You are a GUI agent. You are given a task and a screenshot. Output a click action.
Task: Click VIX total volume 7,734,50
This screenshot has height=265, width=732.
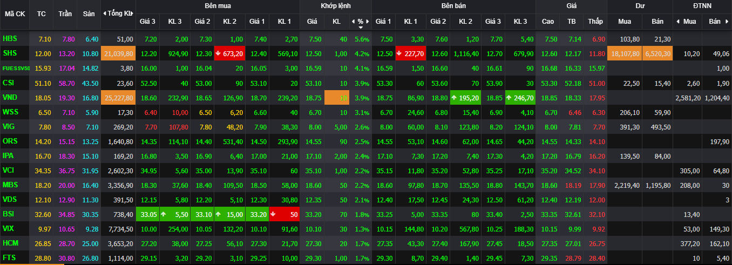pos(121,229)
